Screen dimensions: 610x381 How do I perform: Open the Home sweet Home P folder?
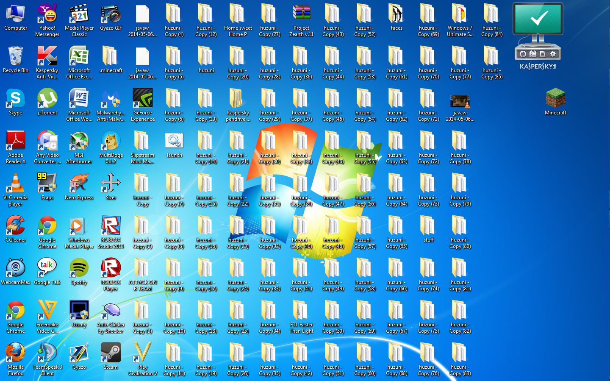pyautogui.click(x=238, y=21)
